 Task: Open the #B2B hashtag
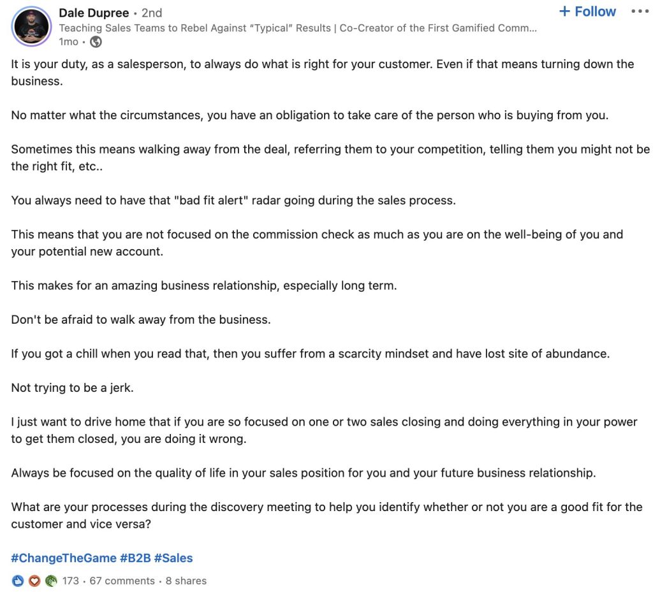click(x=135, y=558)
